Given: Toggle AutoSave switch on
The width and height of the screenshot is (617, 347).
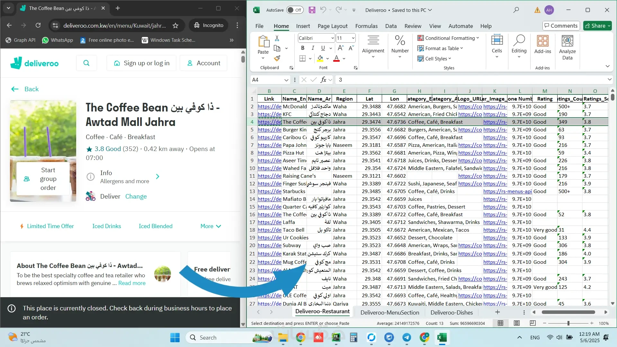Looking at the screenshot, I should click(x=294, y=10).
